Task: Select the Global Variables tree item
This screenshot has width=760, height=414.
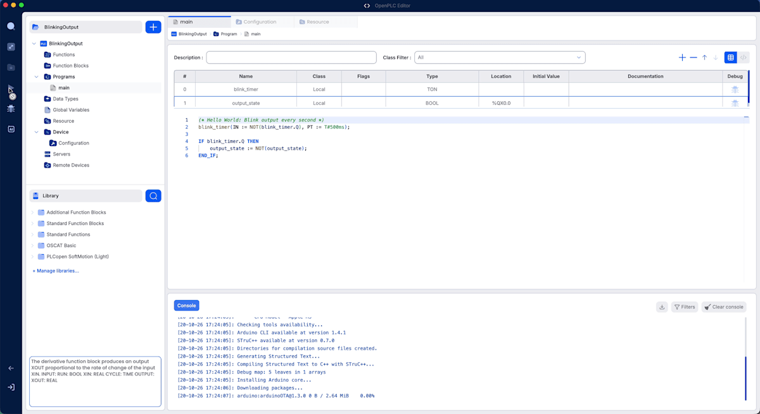Action: (71, 110)
